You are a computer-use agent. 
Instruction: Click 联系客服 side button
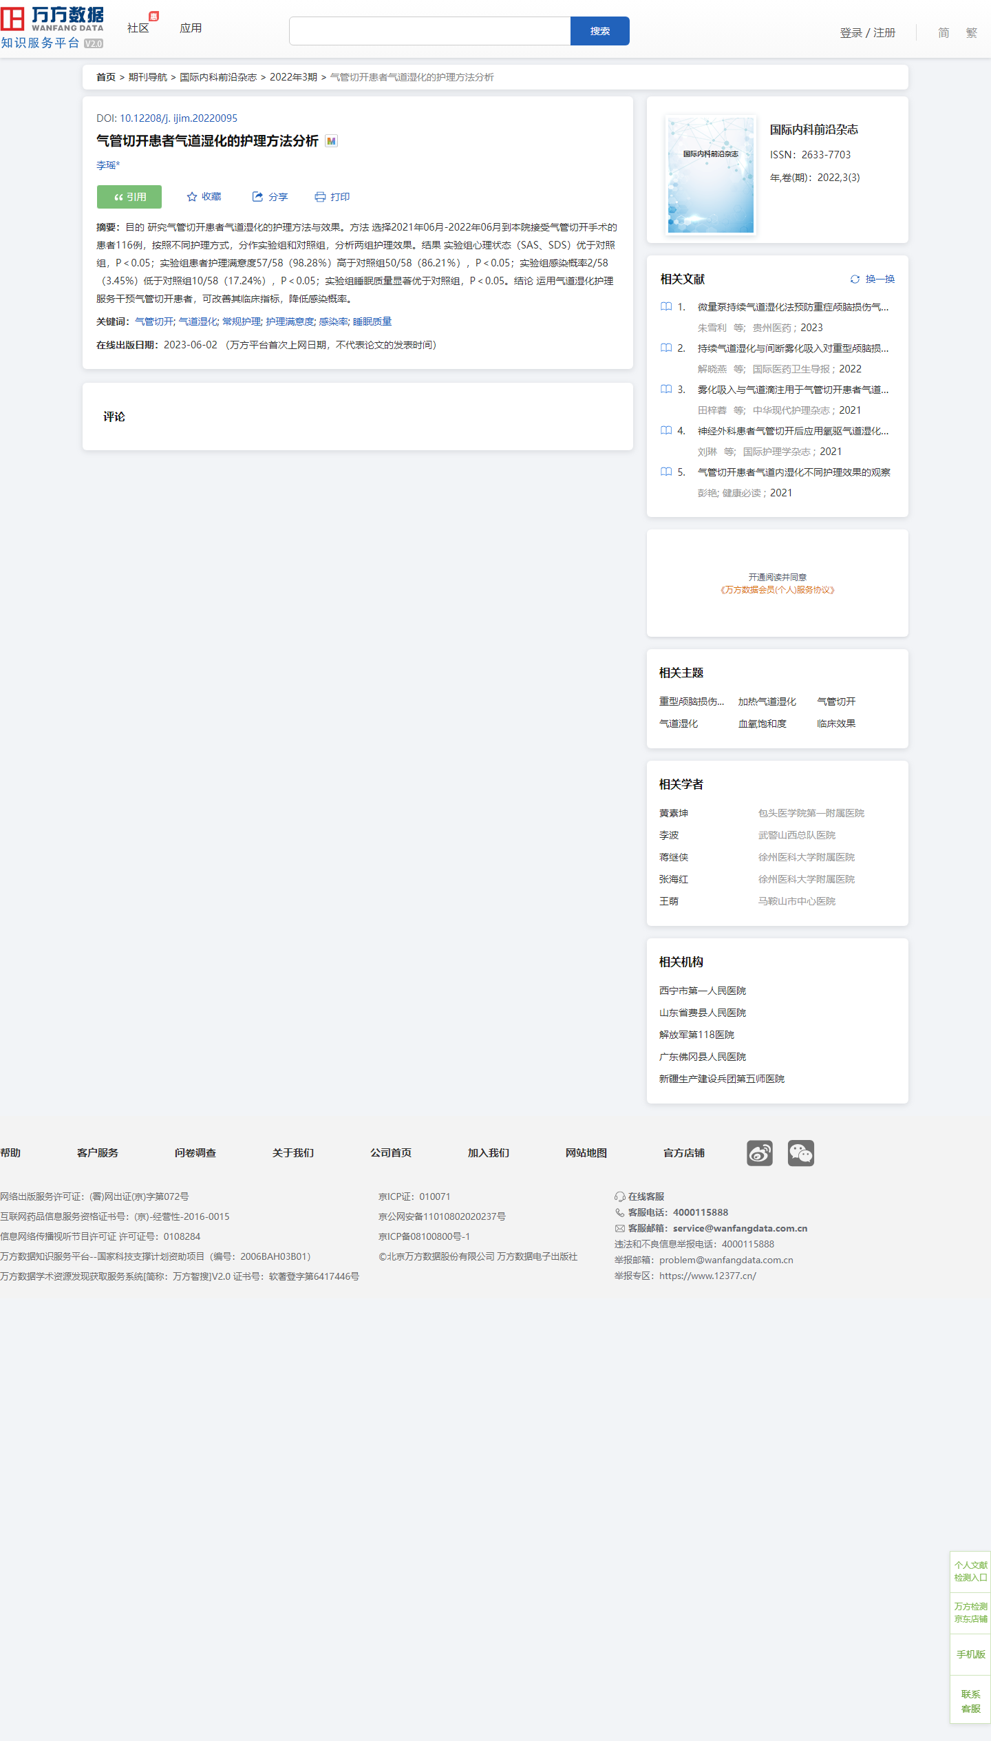[970, 1700]
